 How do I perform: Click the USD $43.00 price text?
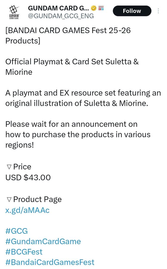(28, 178)
